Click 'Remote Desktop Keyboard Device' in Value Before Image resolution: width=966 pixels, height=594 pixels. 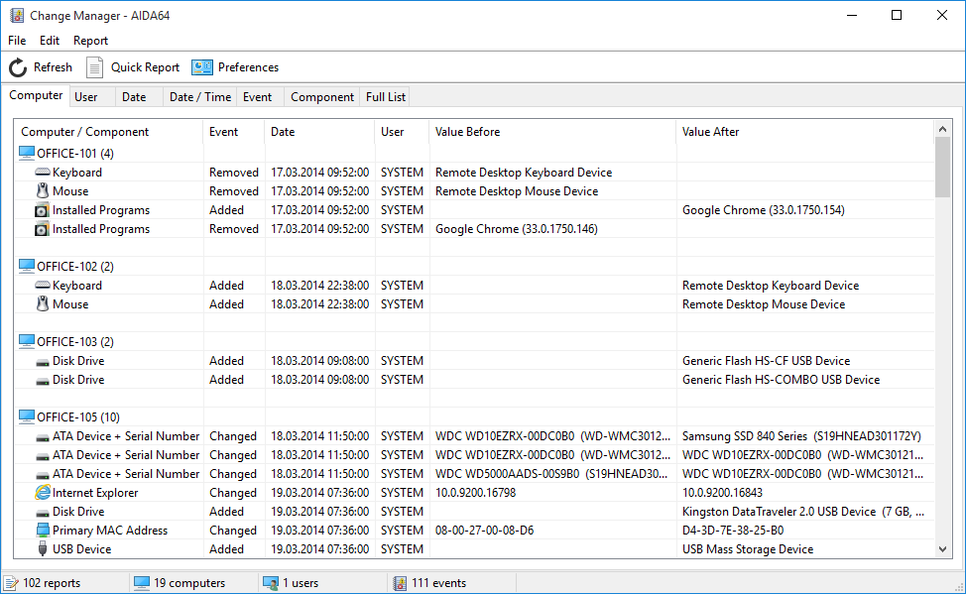click(524, 172)
